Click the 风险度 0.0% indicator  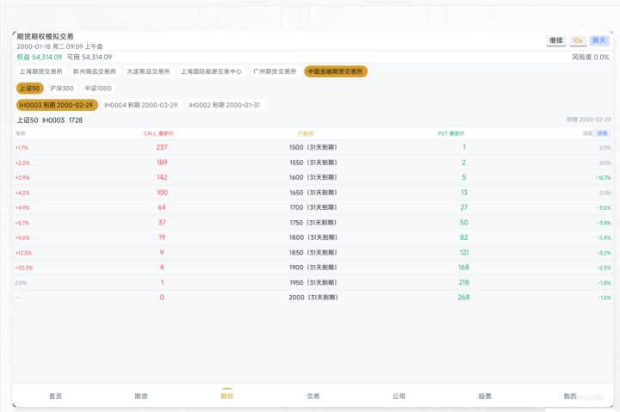pyautogui.click(x=591, y=58)
